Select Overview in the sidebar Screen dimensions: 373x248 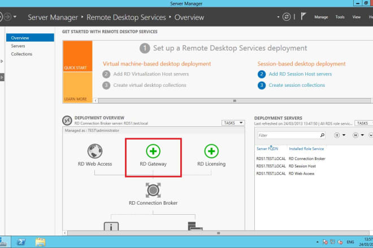[x=30, y=38]
